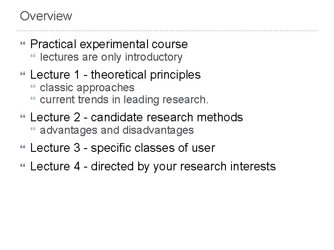Click 'Lecture 4 - directed by your research interests'
The image size is (334, 250).
coord(153,166)
